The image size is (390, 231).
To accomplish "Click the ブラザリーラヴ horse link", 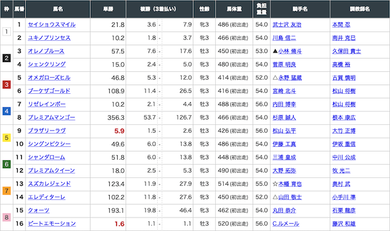I will 47,131.
